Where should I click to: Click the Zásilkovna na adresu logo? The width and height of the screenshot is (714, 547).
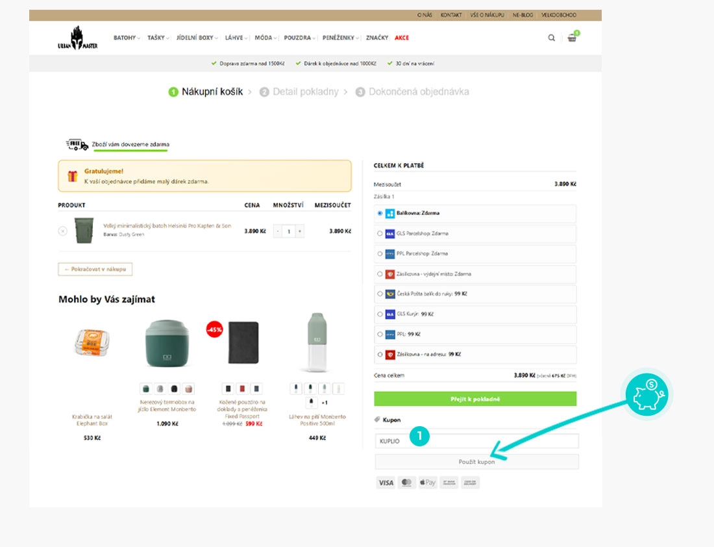pyautogui.click(x=390, y=354)
